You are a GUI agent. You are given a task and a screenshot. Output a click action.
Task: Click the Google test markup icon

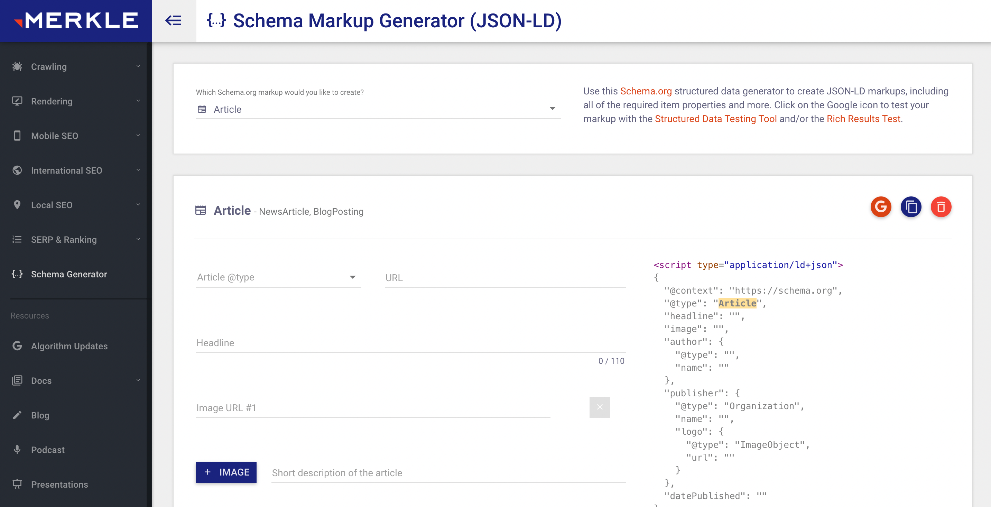(880, 207)
